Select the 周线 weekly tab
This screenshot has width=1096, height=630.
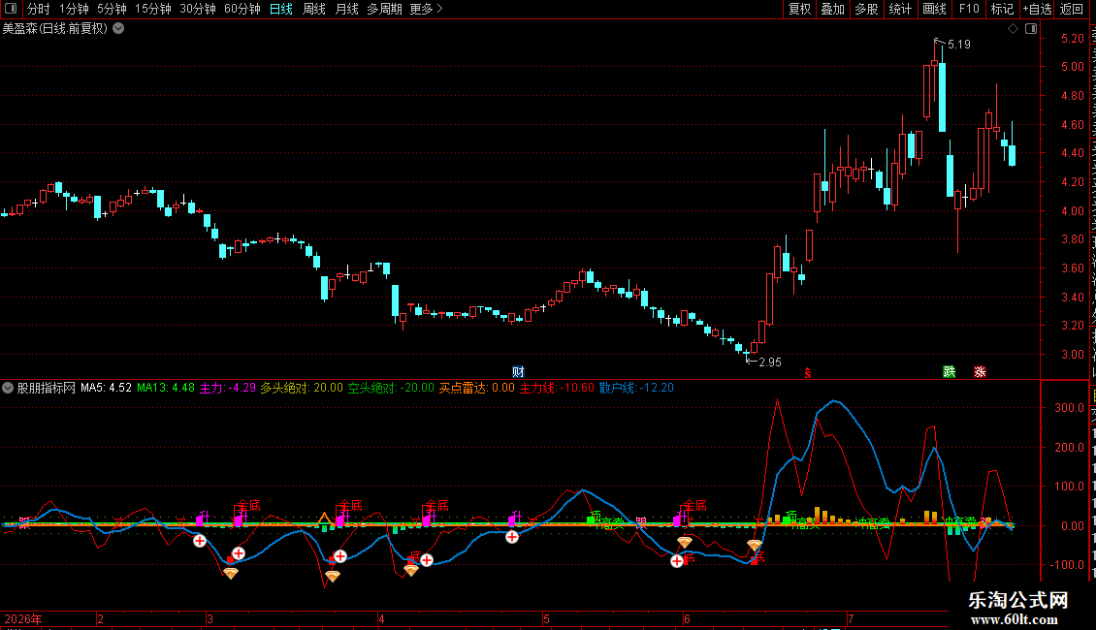click(x=314, y=9)
